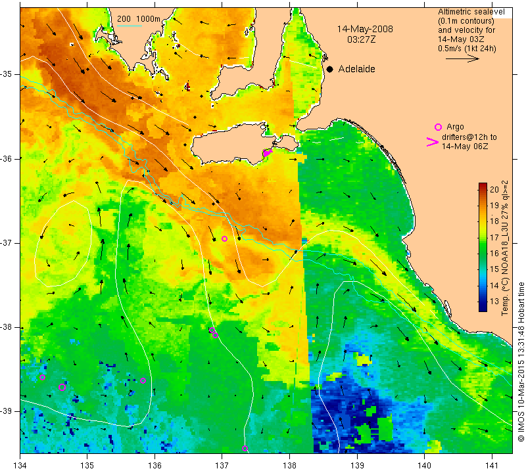The image size is (526, 473).
Task: Click the longitude axis label '141'
Action: pyautogui.click(x=492, y=465)
